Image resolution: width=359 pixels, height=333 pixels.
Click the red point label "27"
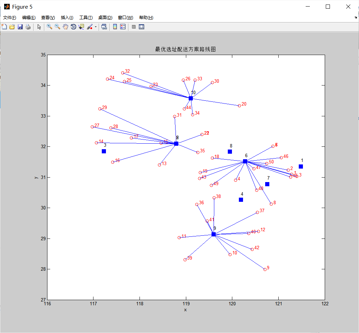click(x=97, y=125)
